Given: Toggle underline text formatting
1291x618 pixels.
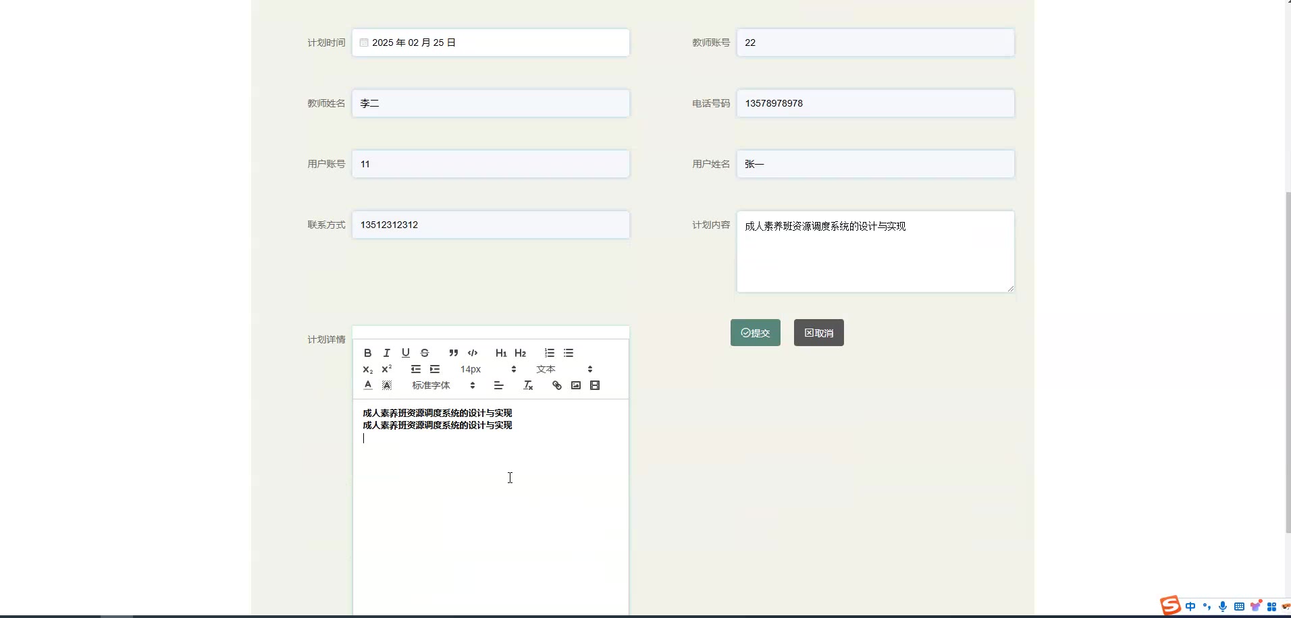Looking at the screenshot, I should pyautogui.click(x=405, y=353).
